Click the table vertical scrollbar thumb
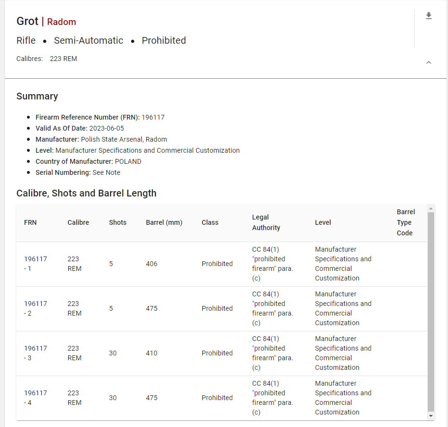 click(431, 312)
